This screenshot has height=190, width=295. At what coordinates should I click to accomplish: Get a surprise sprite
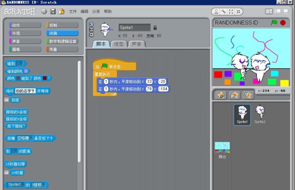248,95
